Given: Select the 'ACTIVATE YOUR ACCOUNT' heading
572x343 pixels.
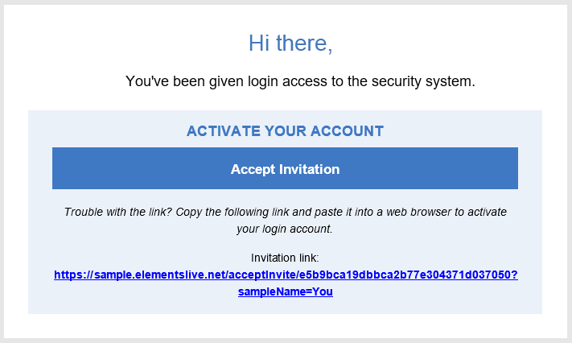Looking at the screenshot, I should pos(285,130).
